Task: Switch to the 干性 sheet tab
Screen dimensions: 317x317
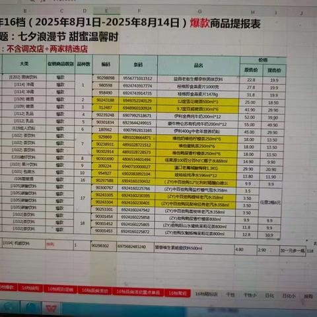Action: click(230, 295)
